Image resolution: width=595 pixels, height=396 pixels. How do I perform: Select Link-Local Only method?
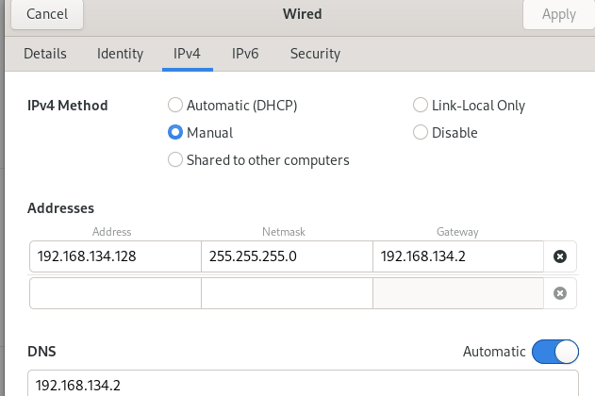coord(421,106)
